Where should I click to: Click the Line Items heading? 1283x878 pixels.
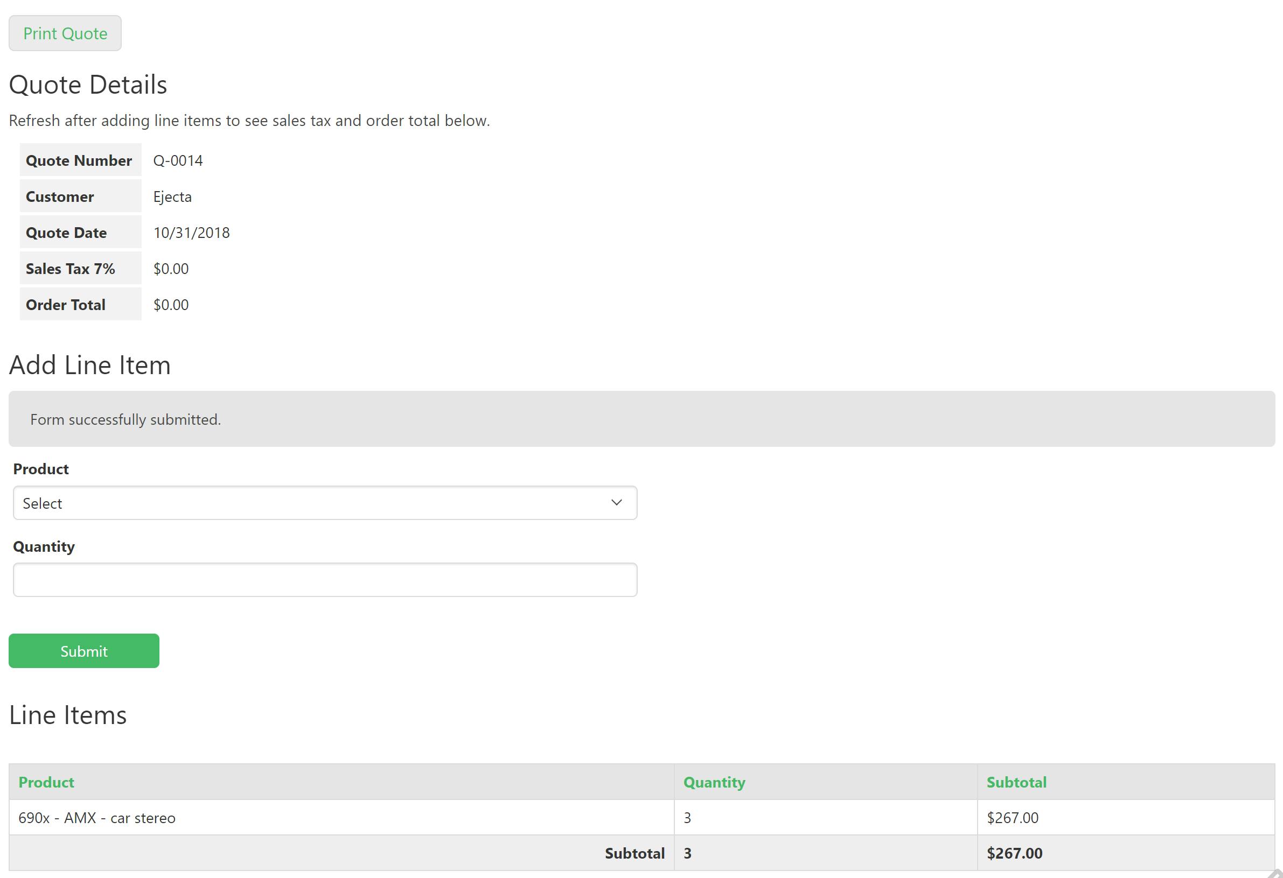click(x=68, y=715)
